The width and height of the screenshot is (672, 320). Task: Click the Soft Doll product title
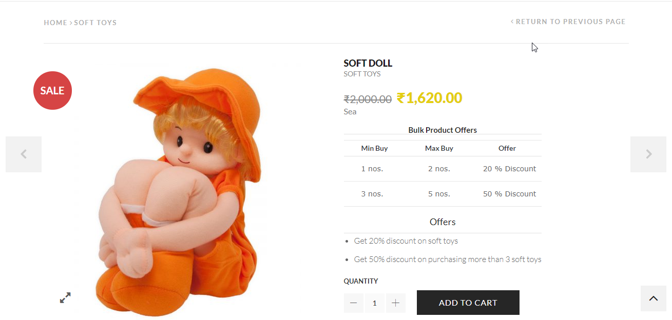(x=368, y=63)
